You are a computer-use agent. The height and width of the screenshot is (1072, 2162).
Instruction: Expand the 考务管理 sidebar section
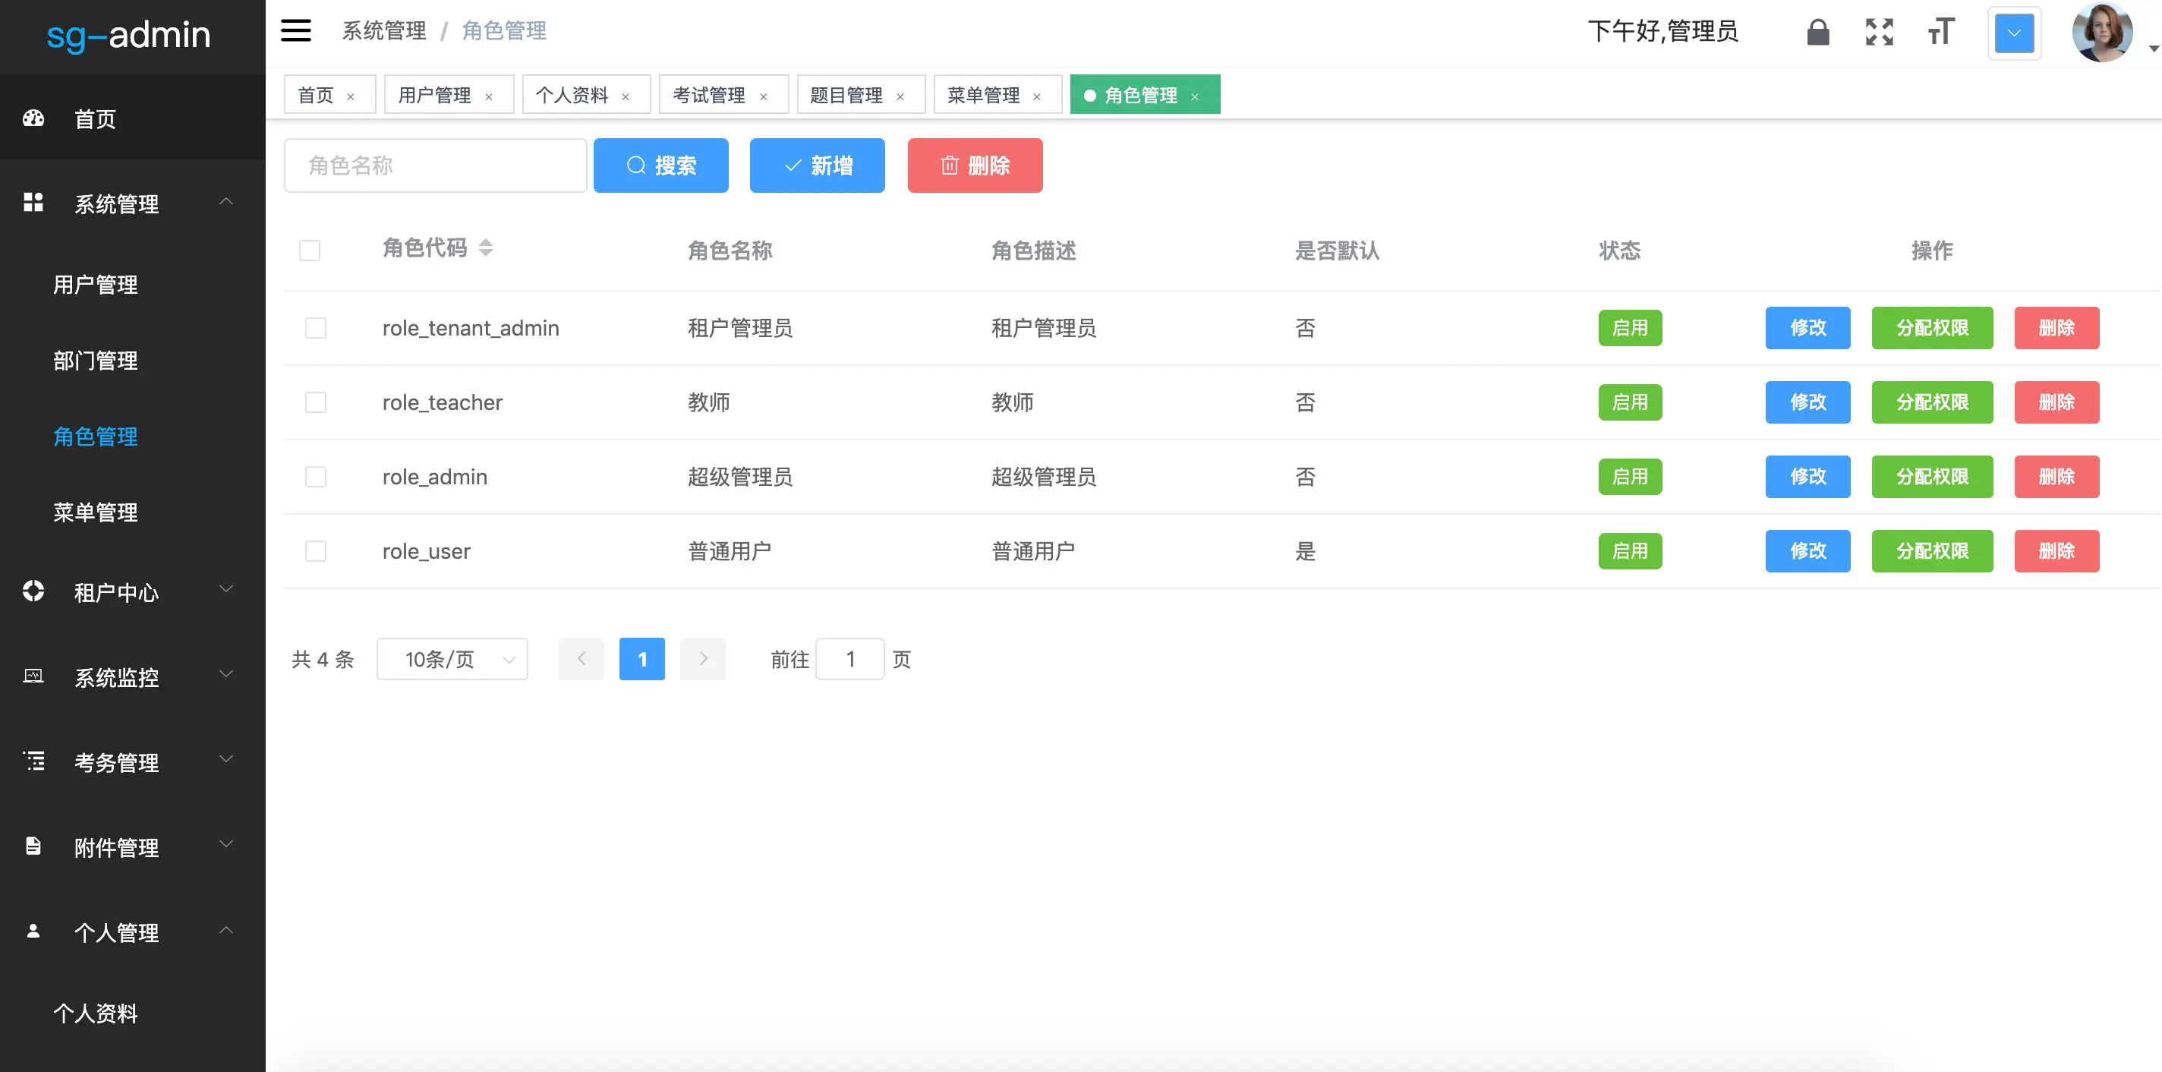coord(225,760)
